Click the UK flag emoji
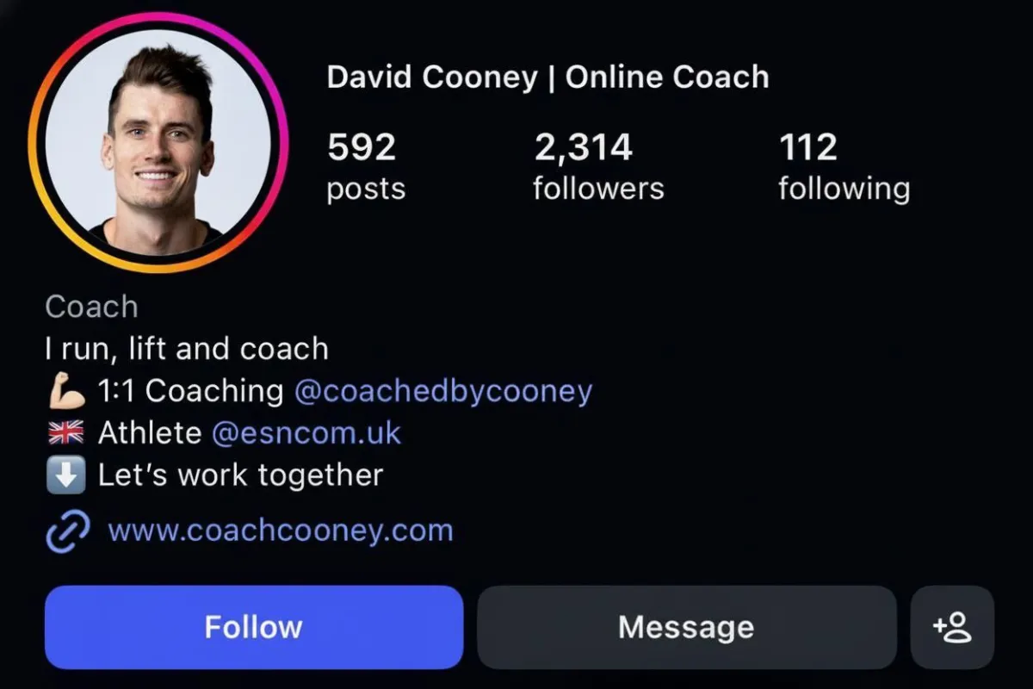The height and width of the screenshot is (689, 1033). coord(66,433)
